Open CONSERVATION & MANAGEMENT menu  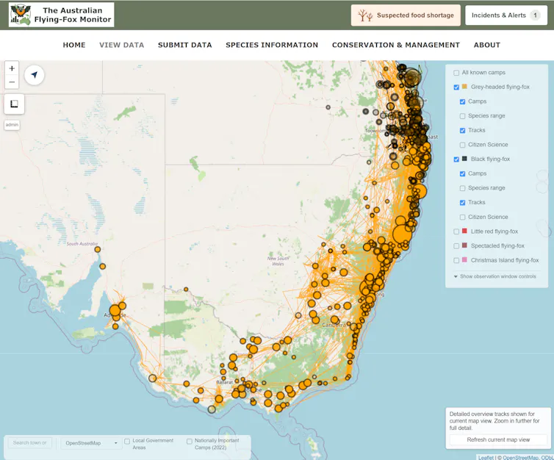pos(396,45)
